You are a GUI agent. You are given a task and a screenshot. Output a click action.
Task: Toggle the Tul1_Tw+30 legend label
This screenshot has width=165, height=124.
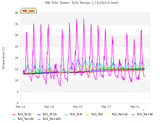tap(145, 114)
